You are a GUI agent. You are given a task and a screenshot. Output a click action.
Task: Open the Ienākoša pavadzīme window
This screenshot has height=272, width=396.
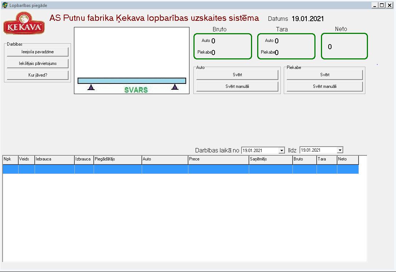(x=38, y=52)
